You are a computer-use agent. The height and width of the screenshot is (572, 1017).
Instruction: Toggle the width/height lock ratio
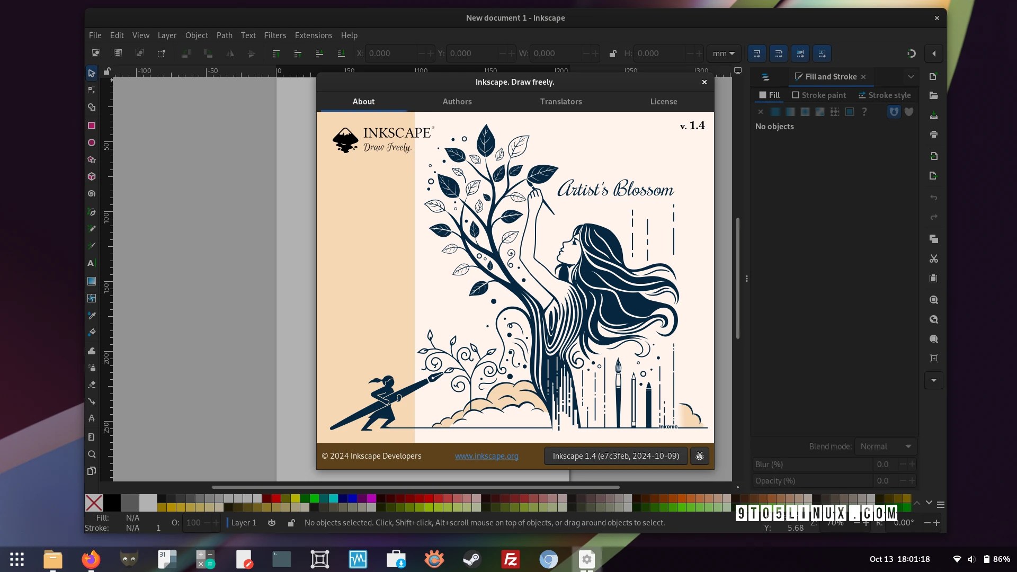613,53
